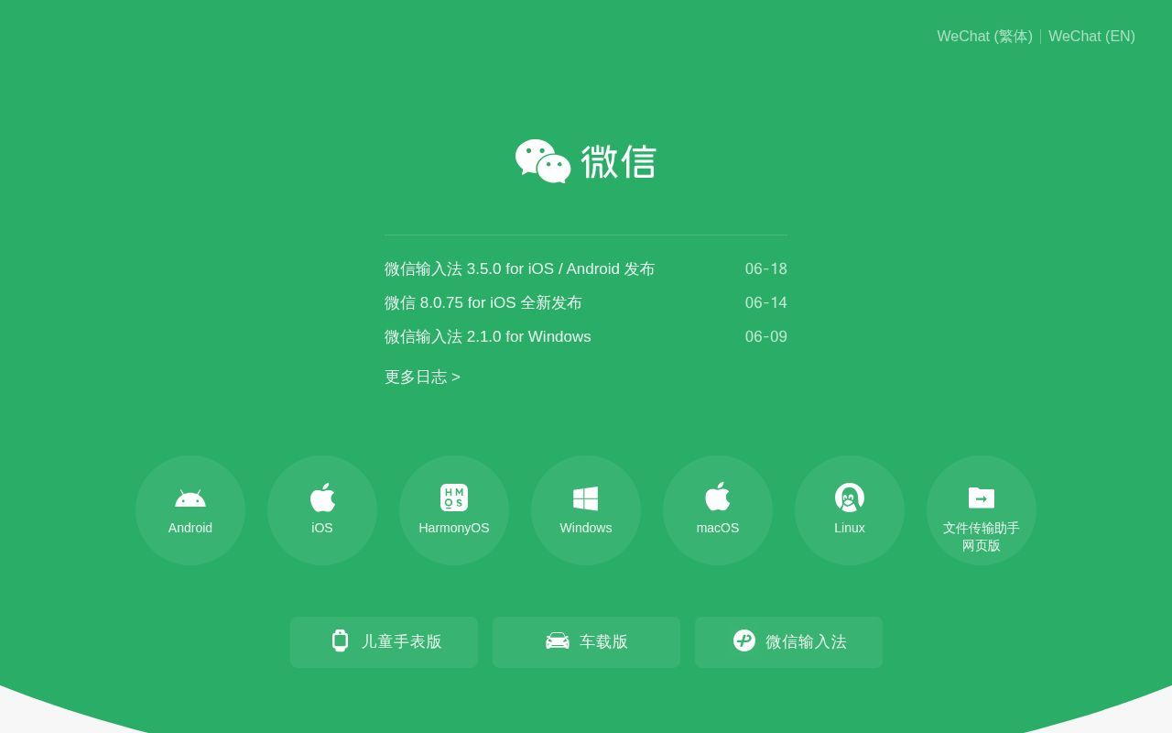This screenshot has width=1172, height=733.
Task: Select the Android robot icon
Action: [190, 498]
